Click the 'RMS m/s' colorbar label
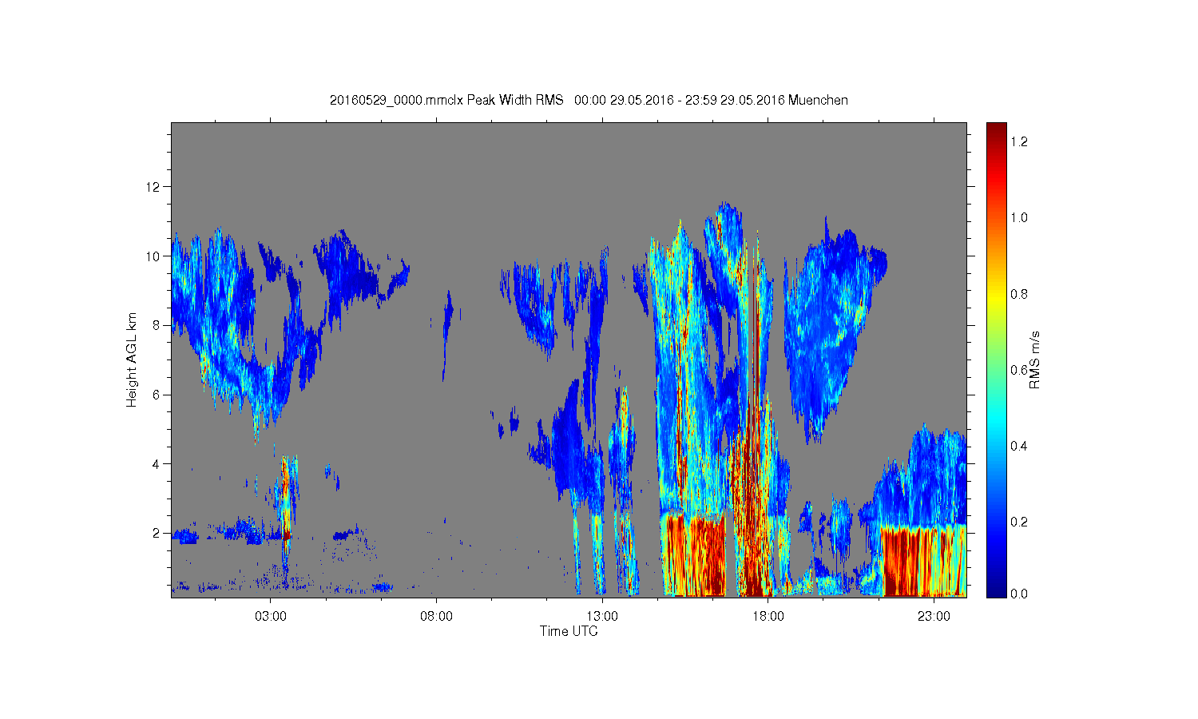The image size is (1198, 719). click(x=1034, y=359)
